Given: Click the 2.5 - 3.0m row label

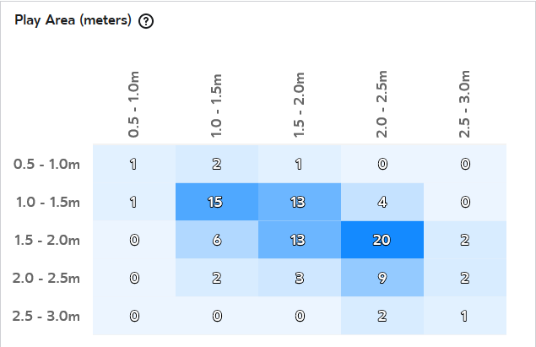Looking at the screenshot, I should [46, 316].
